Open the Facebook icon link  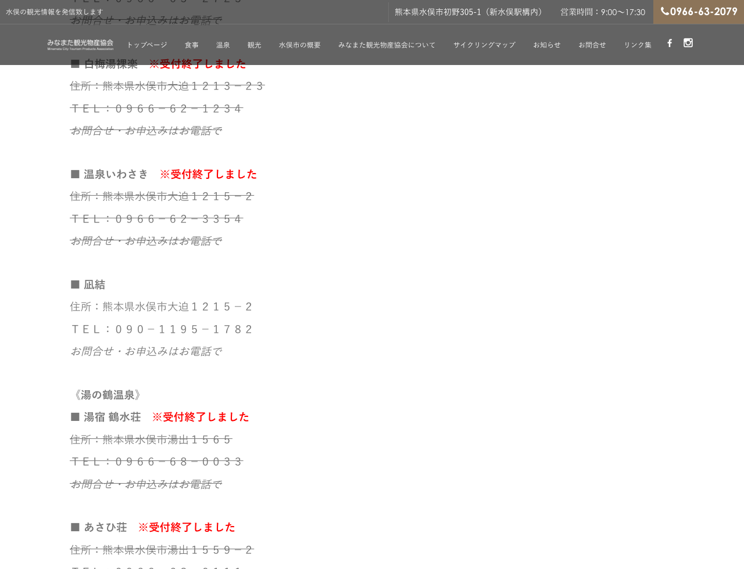[670, 43]
